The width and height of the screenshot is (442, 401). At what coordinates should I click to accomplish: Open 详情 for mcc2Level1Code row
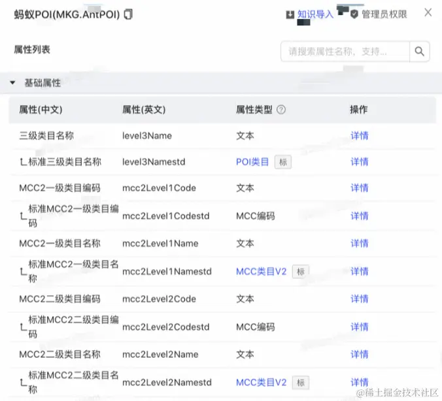tap(360, 188)
